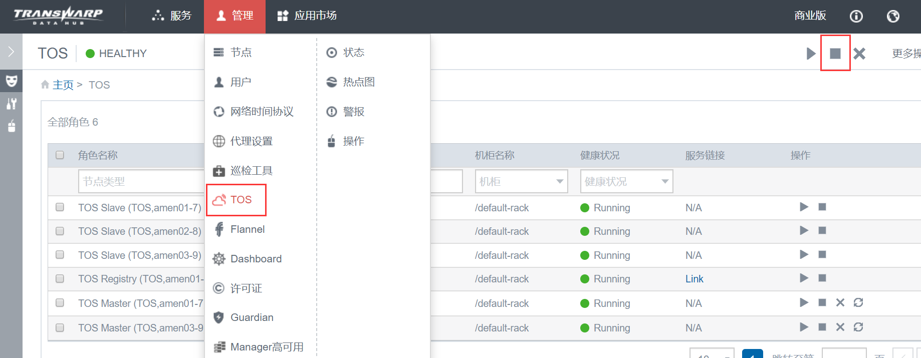Stop the TOS Slave amen03-9 role
Viewport: 921px width, 358px height.
[x=822, y=254]
